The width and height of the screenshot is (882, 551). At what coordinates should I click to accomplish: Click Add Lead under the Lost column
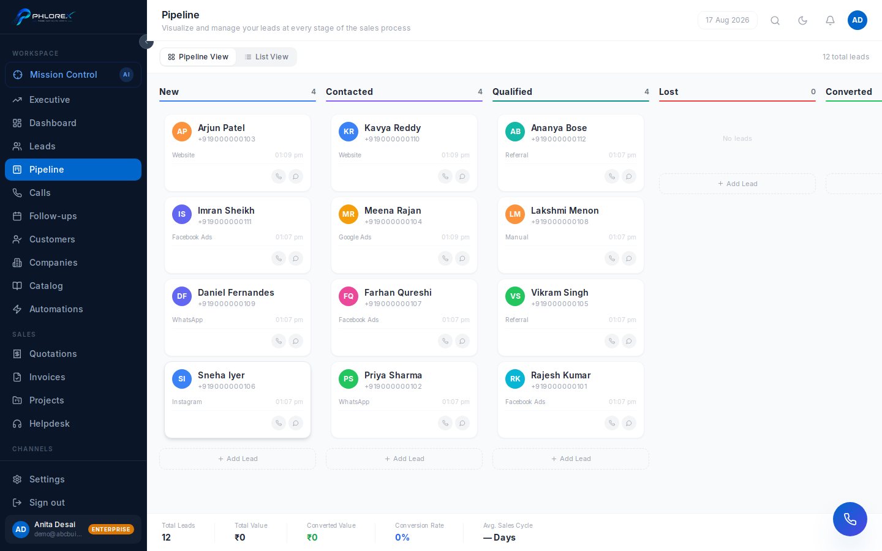[737, 184]
